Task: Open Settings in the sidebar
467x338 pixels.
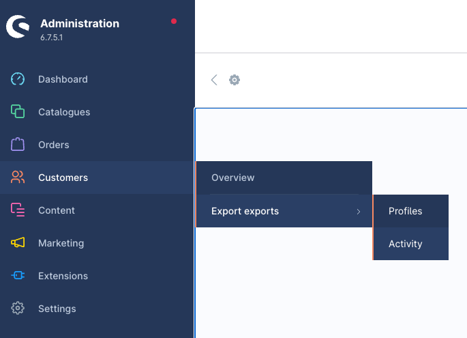Action: (x=97, y=309)
